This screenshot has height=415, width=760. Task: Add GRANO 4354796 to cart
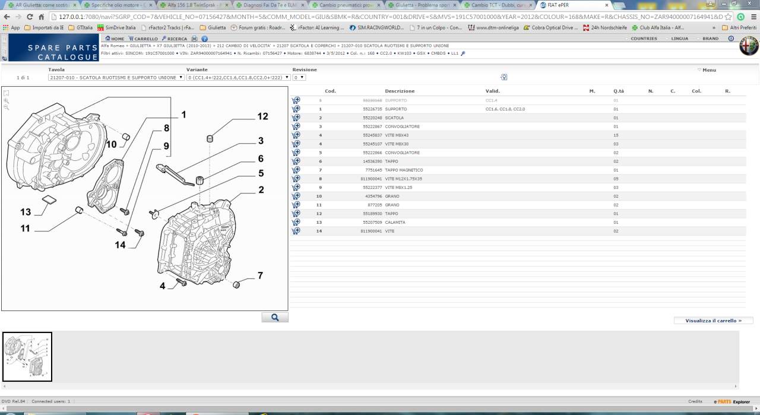click(296, 196)
